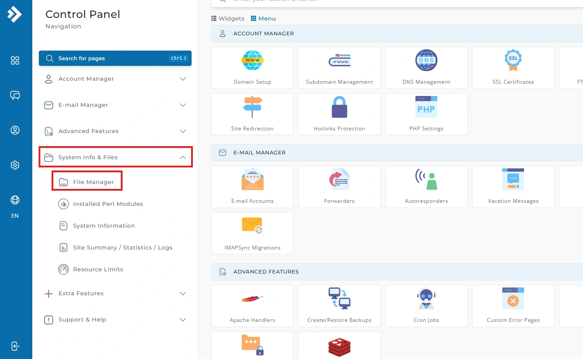Open the DNS Management globe icon

coord(426,60)
